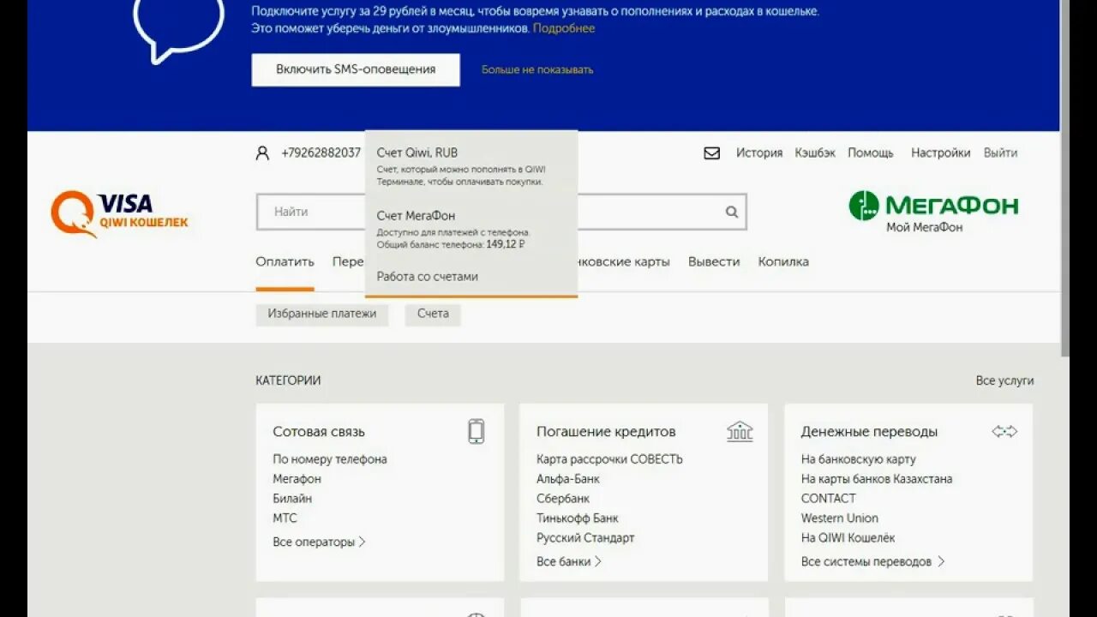The height and width of the screenshot is (617, 1097).
Task: Select Сбербанк for credit repayment
Action: [x=563, y=499]
